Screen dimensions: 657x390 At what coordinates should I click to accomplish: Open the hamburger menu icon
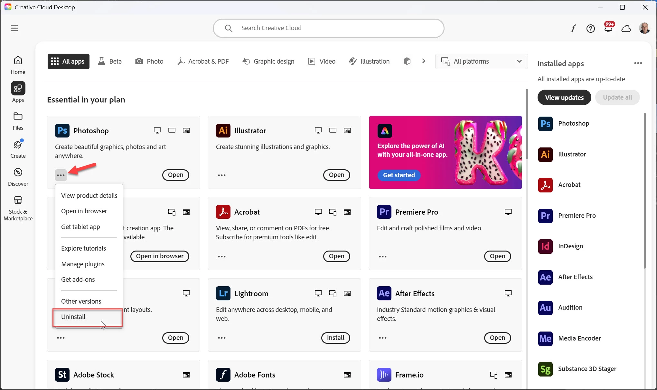coord(14,28)
